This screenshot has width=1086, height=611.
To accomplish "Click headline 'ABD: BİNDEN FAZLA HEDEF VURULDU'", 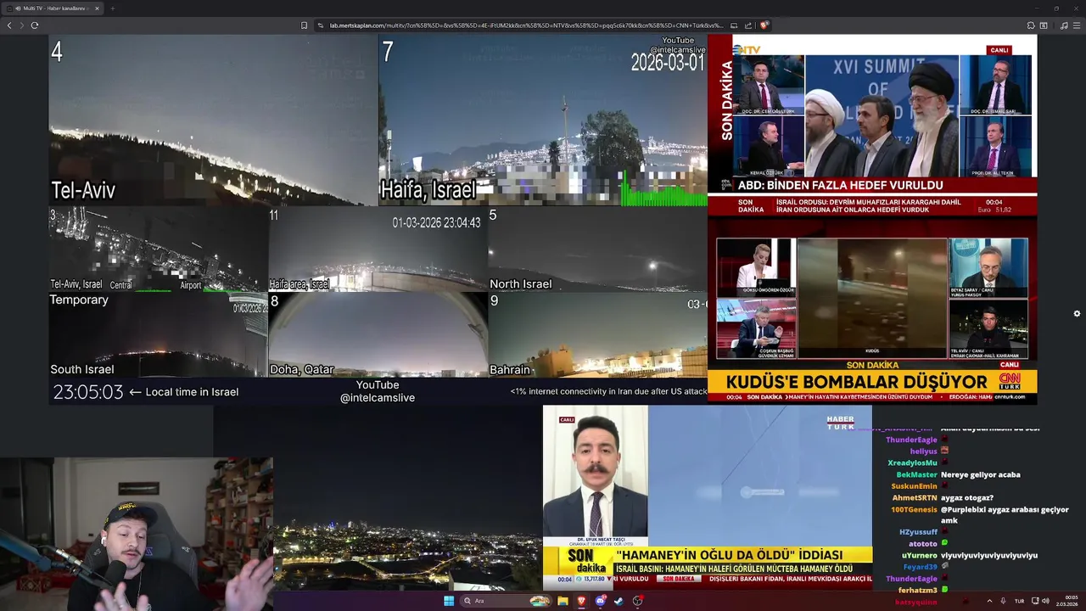I will click(x=840, y=185).
